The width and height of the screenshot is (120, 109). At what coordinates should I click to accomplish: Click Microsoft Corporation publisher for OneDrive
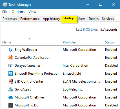pos(79,97)
